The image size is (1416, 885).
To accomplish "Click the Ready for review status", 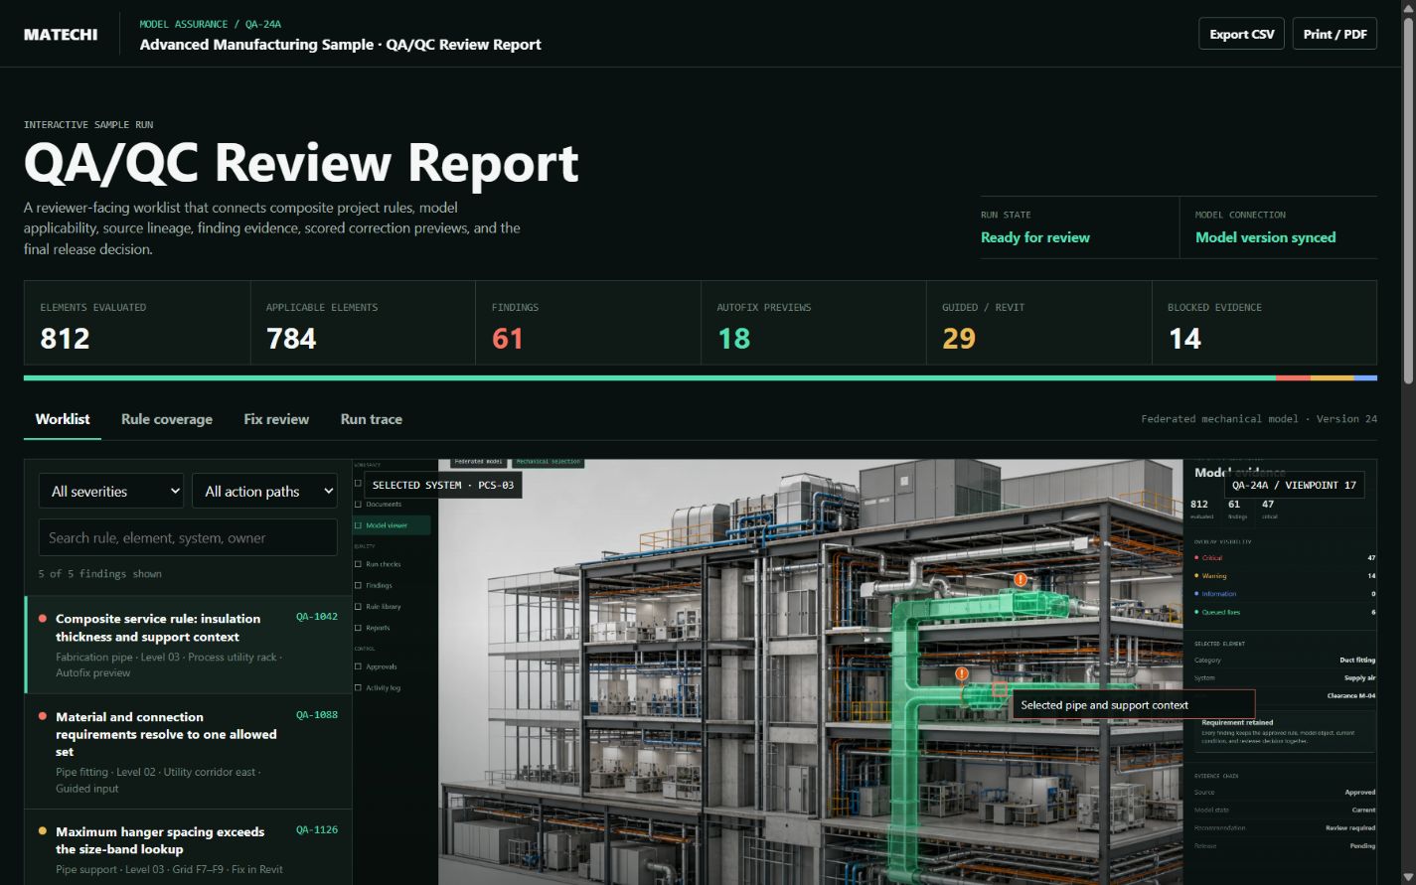I will 1035,237.
